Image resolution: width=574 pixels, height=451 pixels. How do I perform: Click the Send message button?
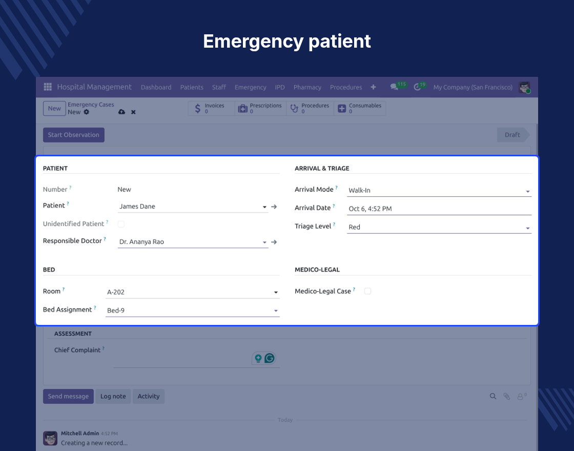coord(68,396)
